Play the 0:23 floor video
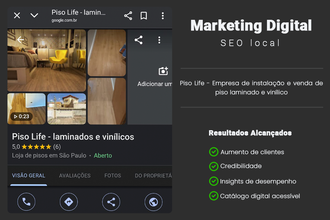Viewport: 330px width, 220px height. [26, 109]
